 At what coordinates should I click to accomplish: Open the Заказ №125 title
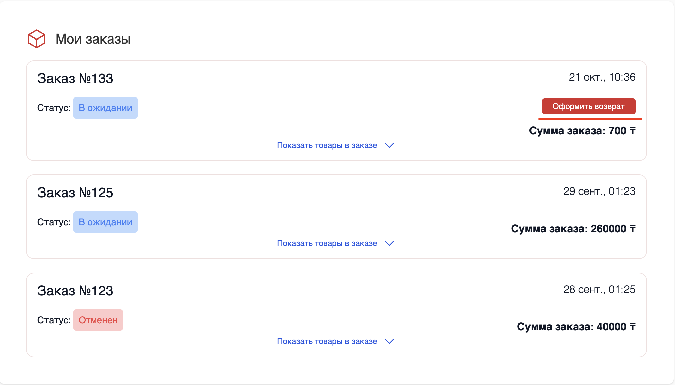pyautogui.click(x=75, y=192)
